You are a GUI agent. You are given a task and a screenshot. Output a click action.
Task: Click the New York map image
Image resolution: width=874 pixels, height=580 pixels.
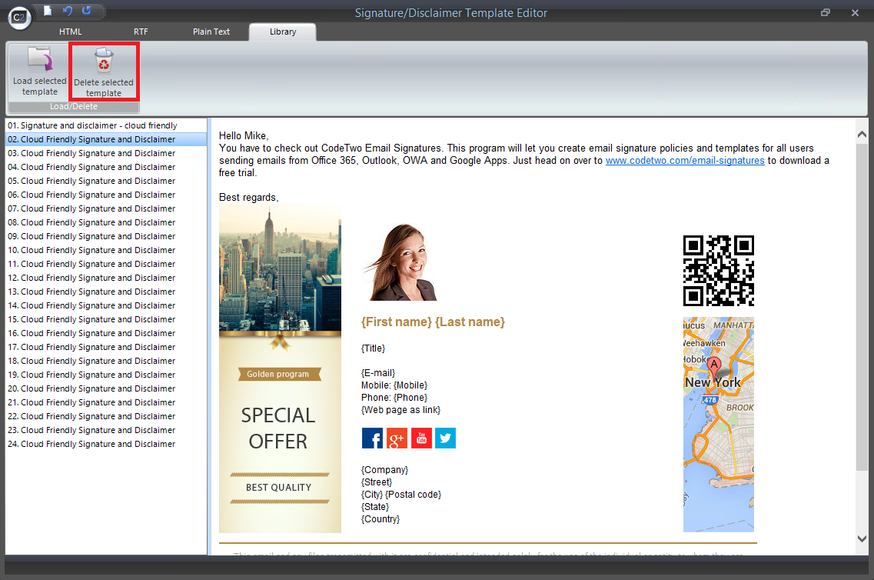click(x=719, y=425)
